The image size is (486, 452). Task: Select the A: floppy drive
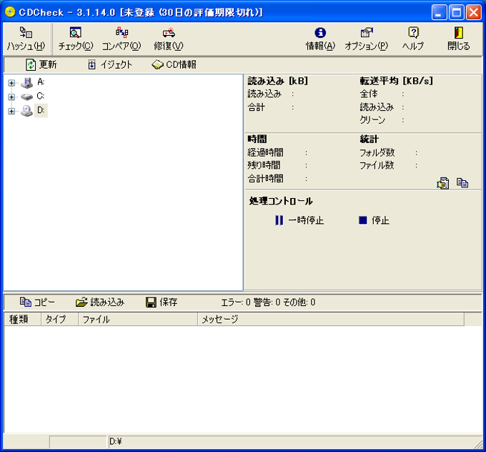[x=41, y=82]
